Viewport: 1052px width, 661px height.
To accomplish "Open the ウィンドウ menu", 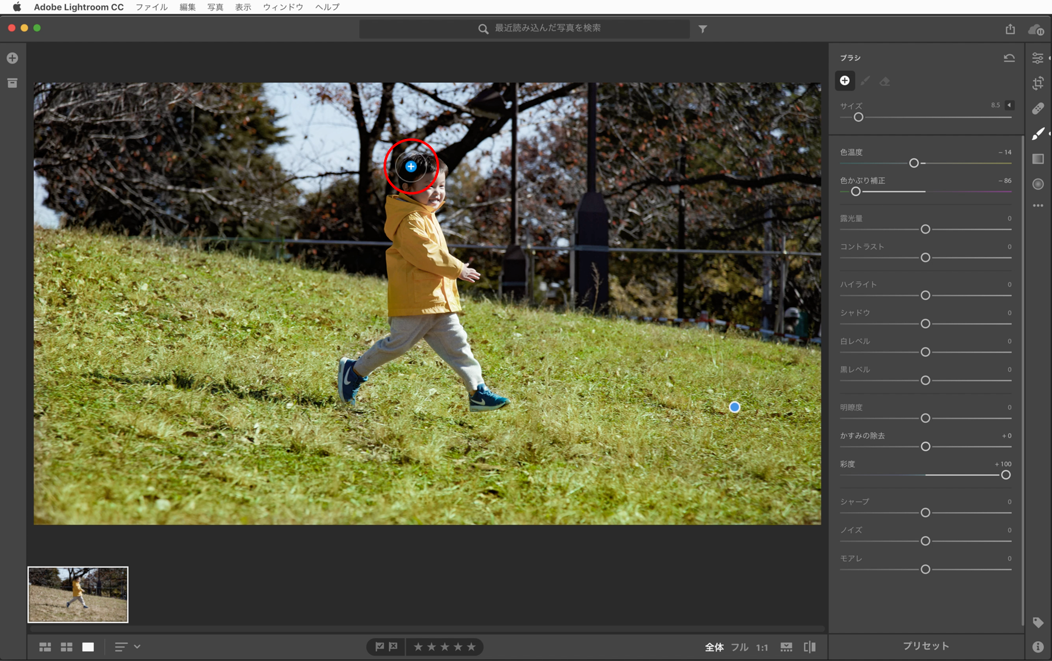I will coord(283,7).
